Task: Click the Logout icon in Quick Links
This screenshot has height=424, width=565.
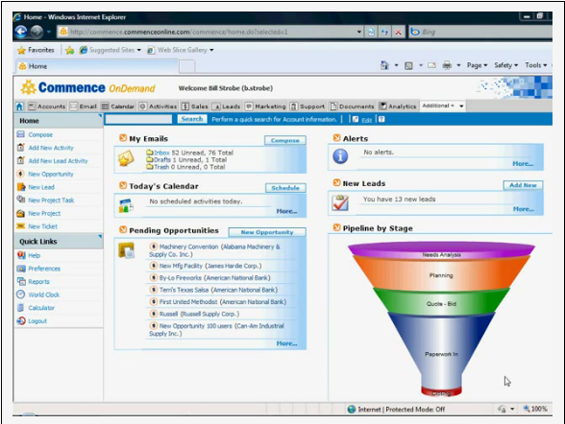Action: [21, 320]
